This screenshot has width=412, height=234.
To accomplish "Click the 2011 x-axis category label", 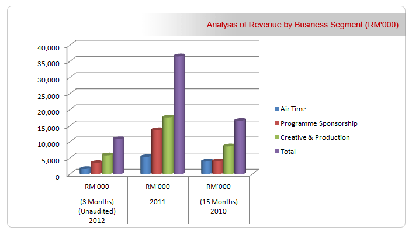I will [x=157, y=202].
